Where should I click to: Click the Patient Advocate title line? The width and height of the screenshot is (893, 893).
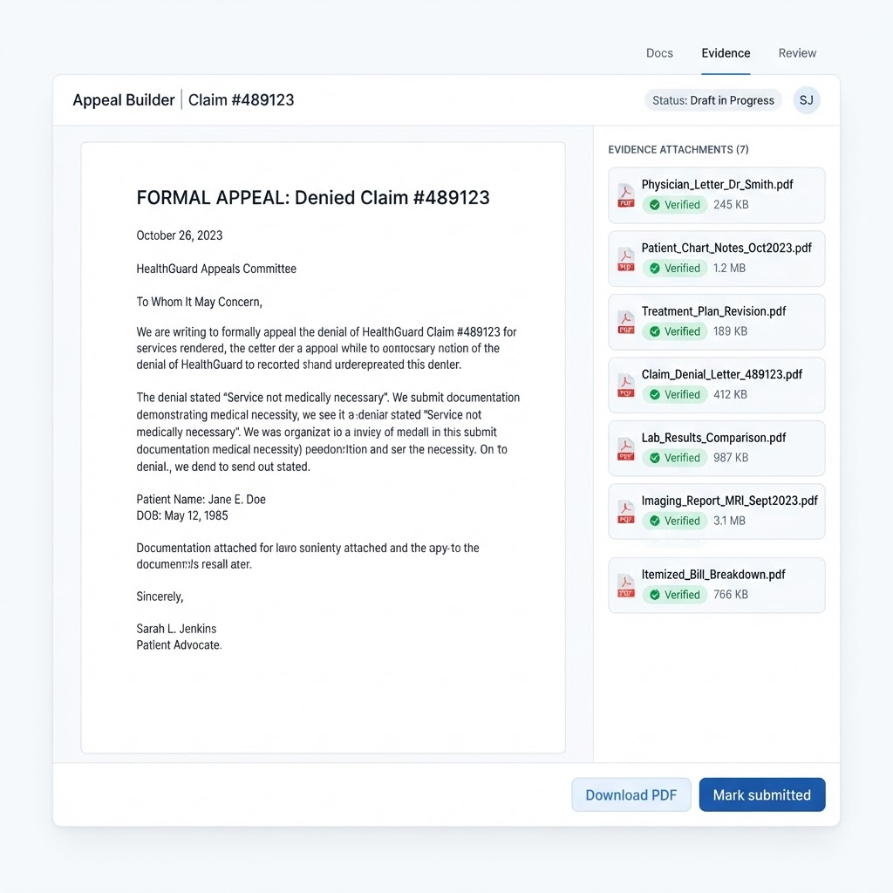click(x=179, y=645)
